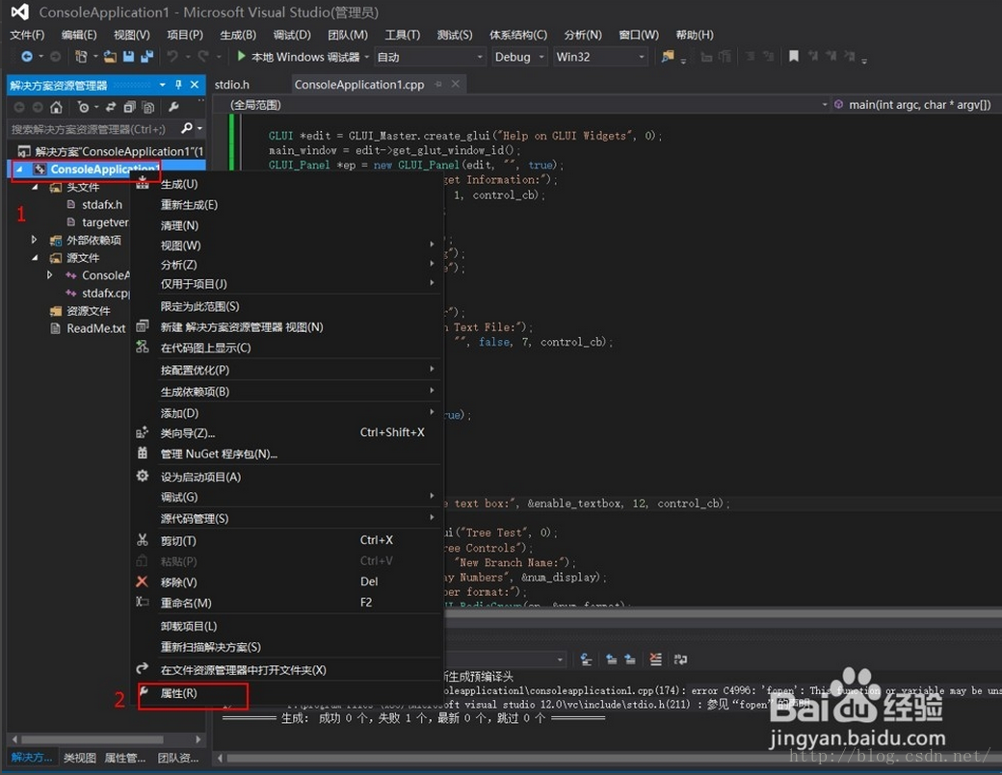The height and width of the screenshot is (775, 1002).
Task: Open the 文件(F) menu
Action: 27,35
